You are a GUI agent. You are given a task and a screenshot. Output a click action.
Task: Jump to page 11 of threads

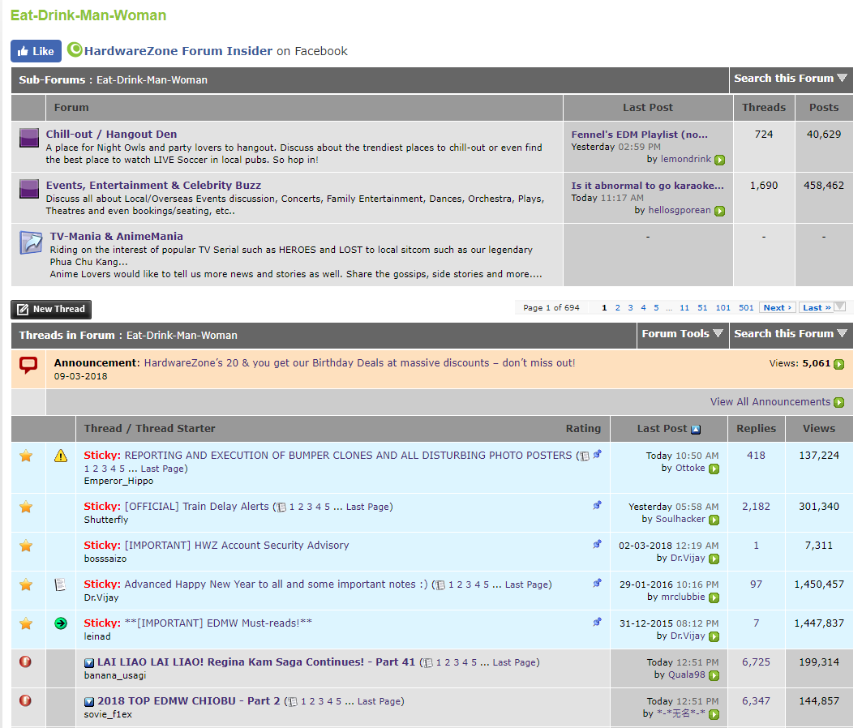click(x=684, y=308)
